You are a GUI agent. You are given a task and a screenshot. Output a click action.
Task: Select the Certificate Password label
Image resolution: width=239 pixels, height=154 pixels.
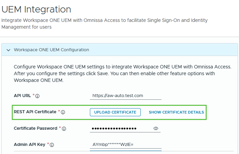tap(36, 128)
